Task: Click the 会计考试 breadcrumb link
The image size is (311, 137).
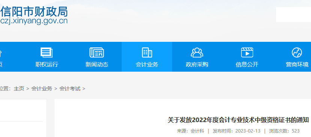Action: point(70,89)
